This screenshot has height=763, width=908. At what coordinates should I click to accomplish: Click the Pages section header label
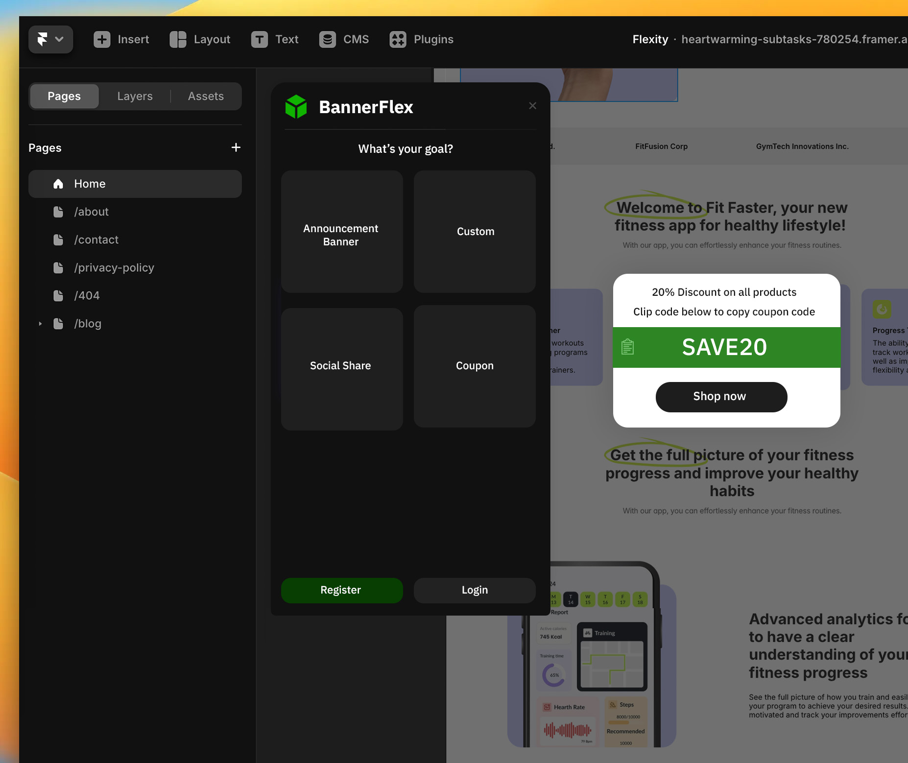point(45,148)
